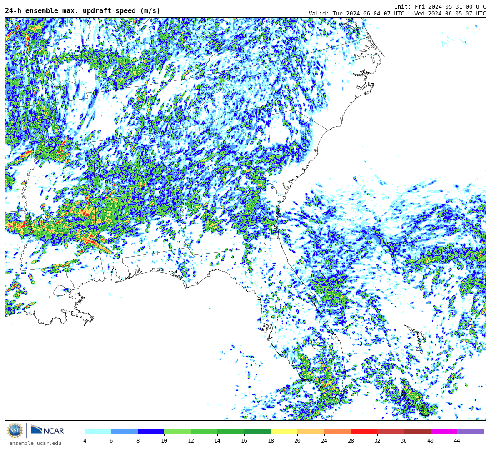Click the orange 24-28 m/s swatch

click(x=337, y=431)
